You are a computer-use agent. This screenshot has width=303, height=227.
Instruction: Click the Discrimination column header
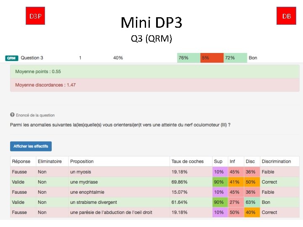point(276,161)
